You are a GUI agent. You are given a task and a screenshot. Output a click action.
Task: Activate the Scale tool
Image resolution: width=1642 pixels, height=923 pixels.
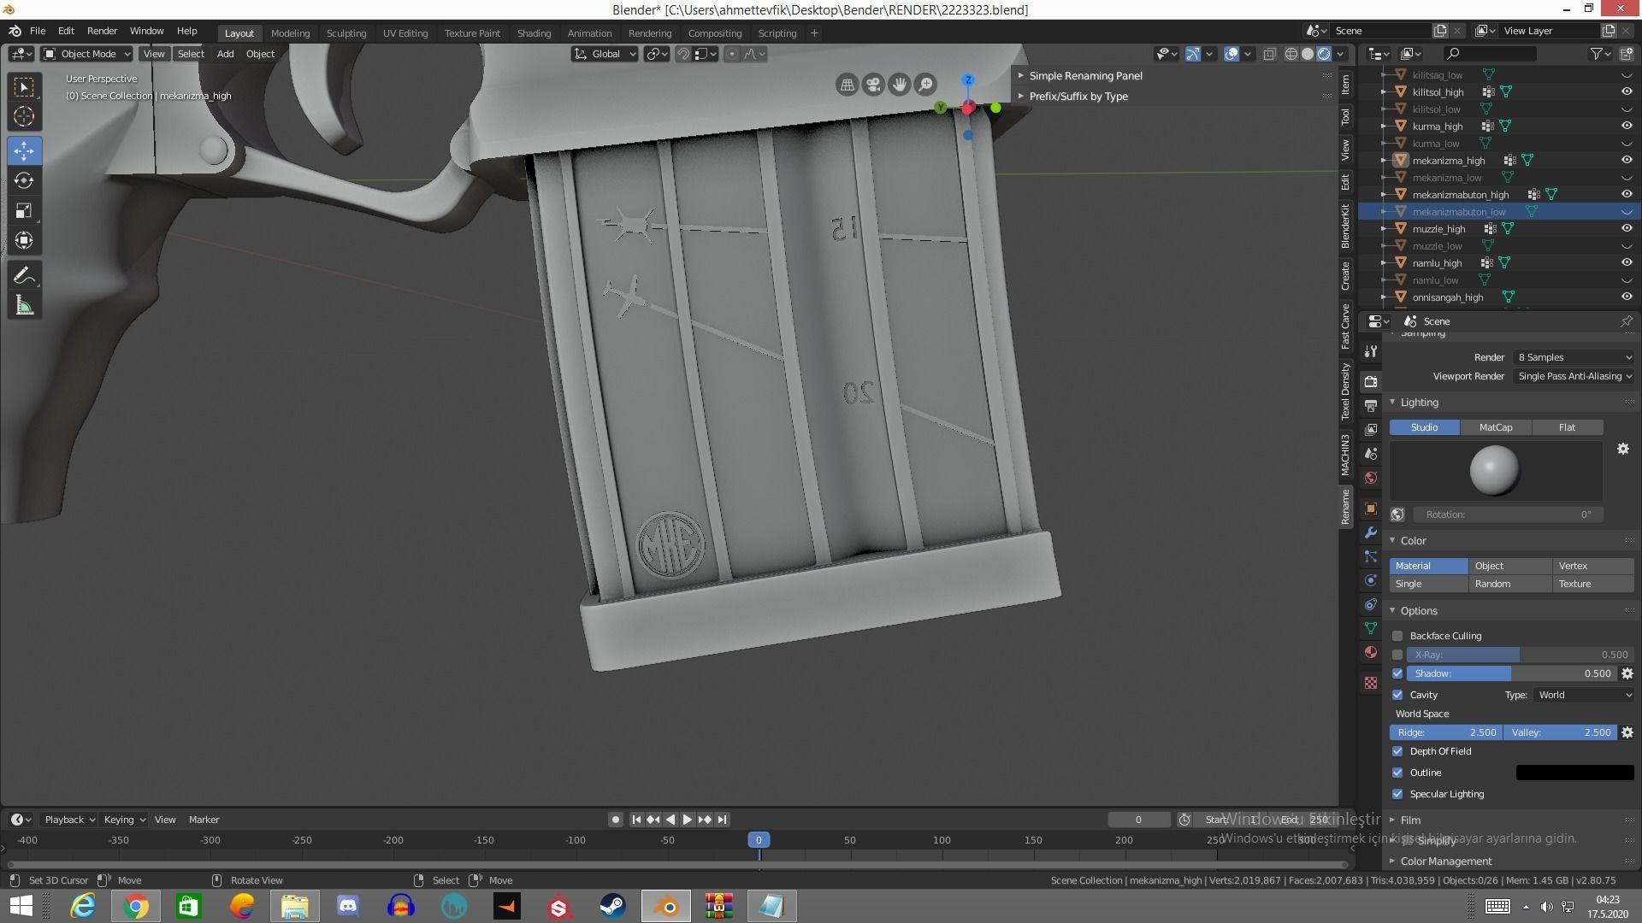(24, 210)
